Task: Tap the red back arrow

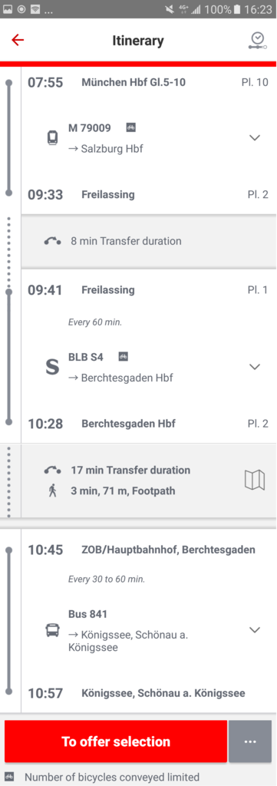Action: [18, 40]
